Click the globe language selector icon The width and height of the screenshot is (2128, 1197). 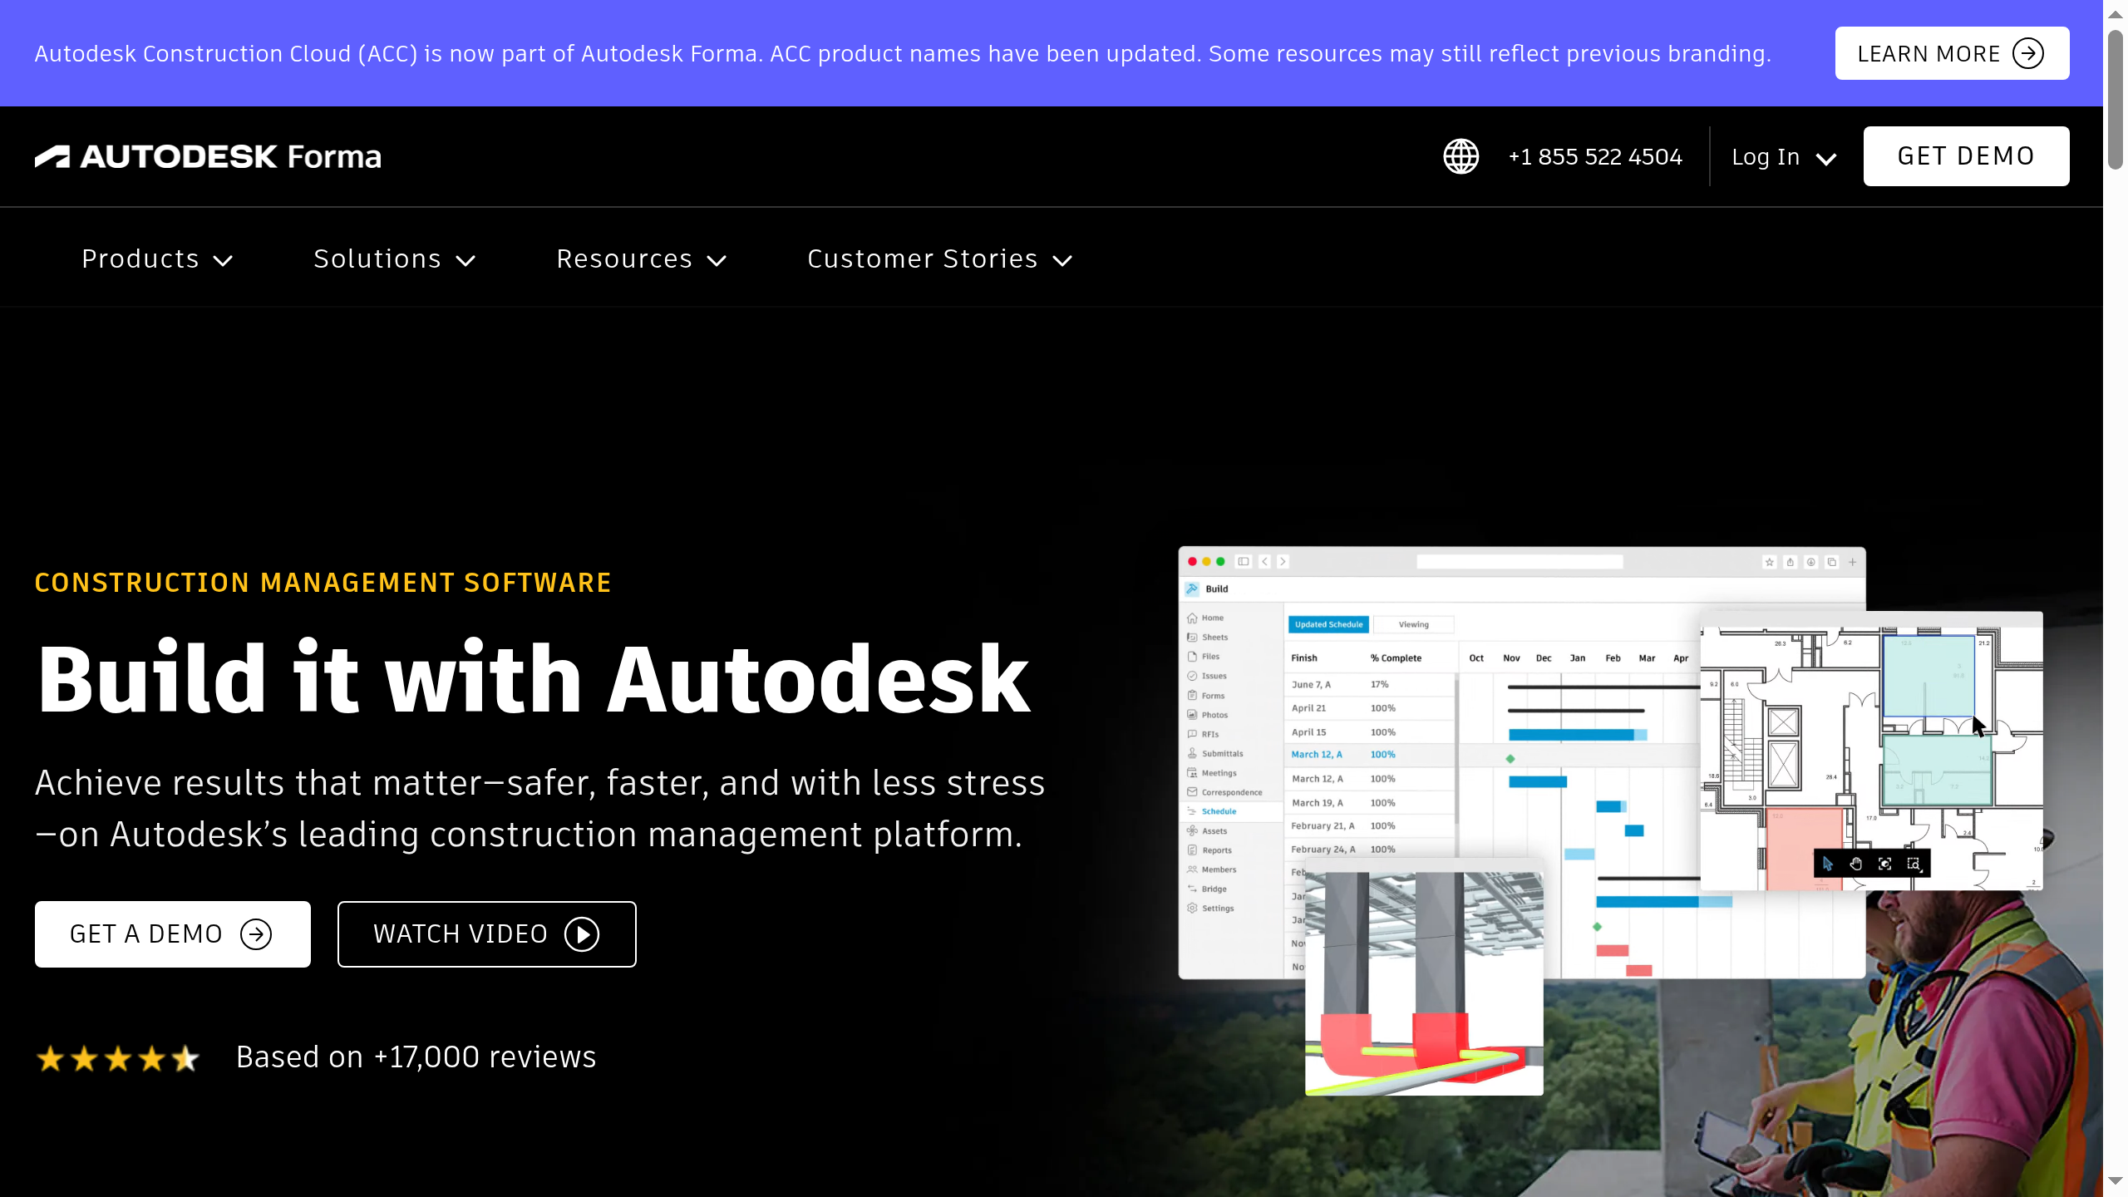coord(1461,156)
